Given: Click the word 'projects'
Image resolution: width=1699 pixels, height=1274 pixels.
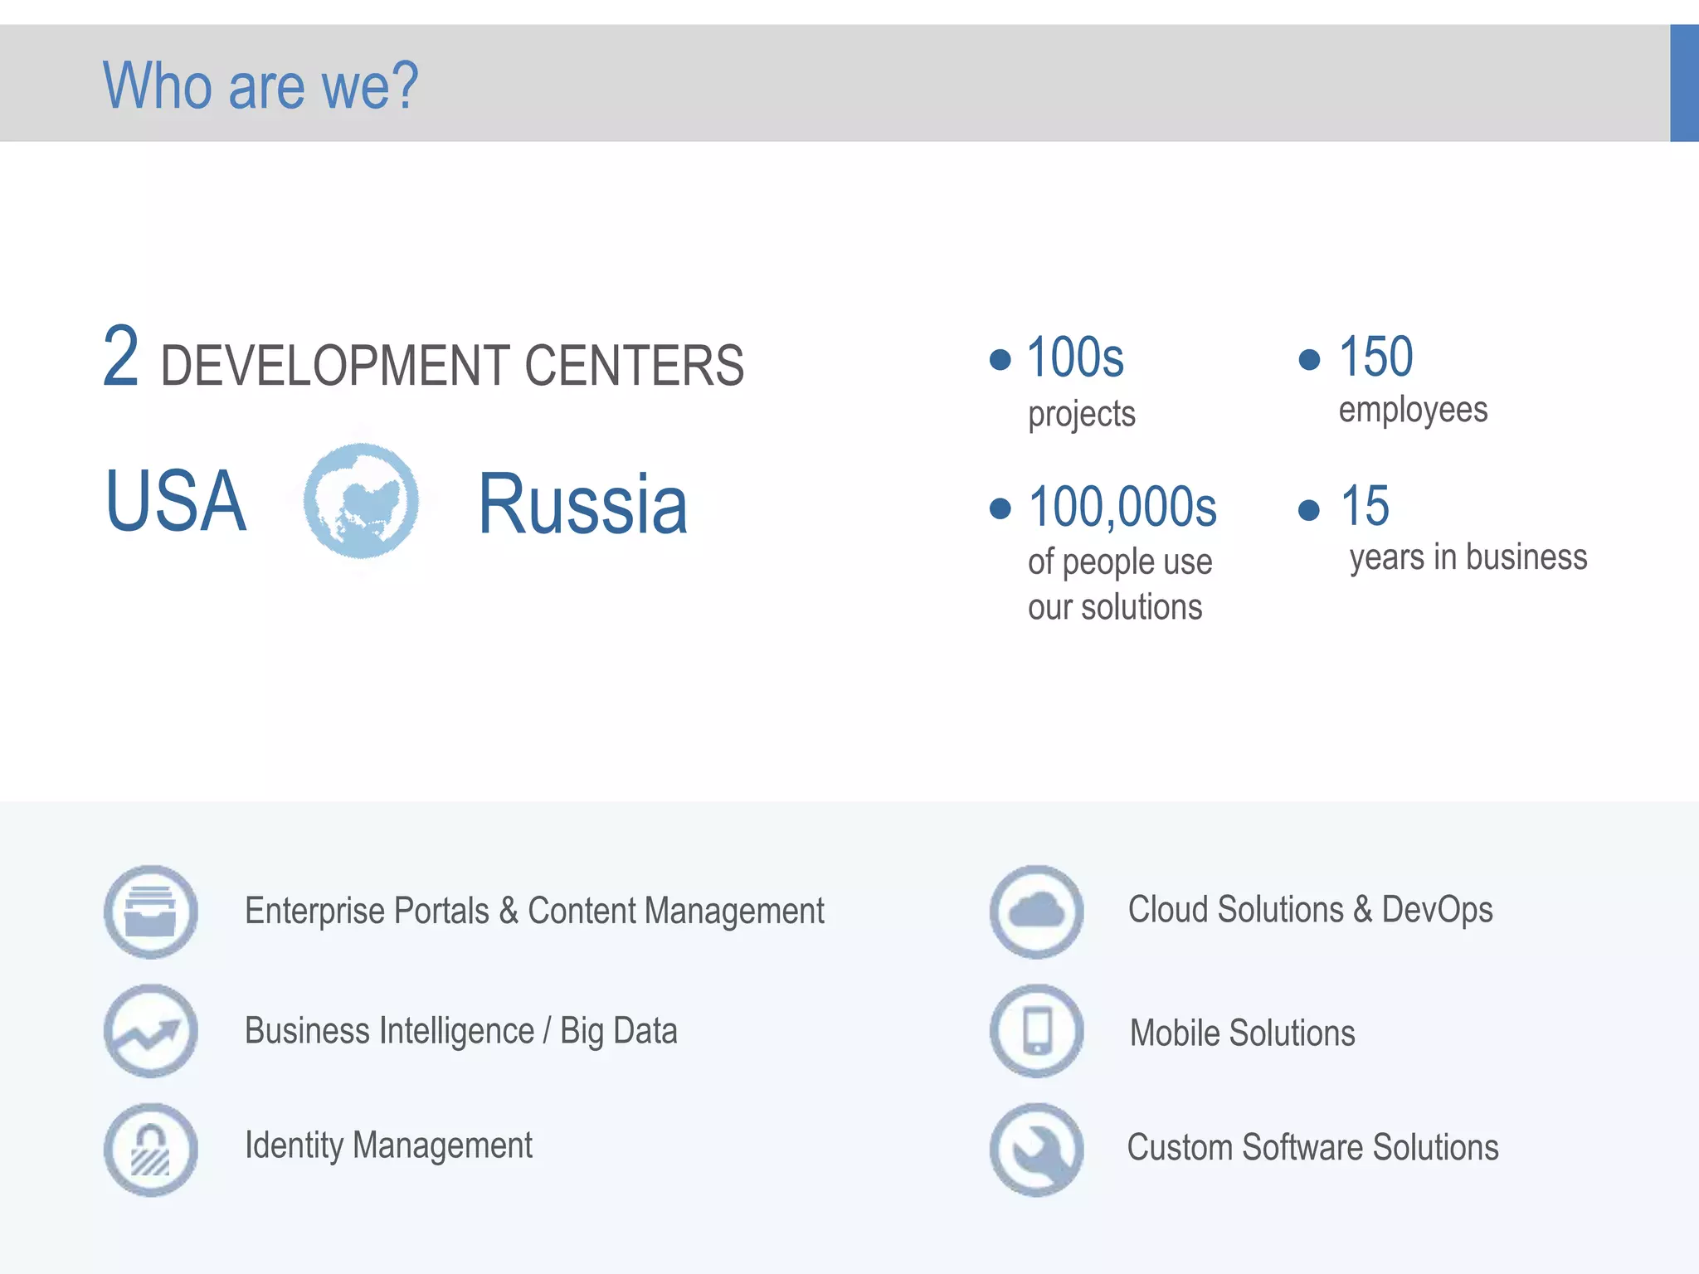Looking at the screenshot, I should pyautogui.click(x=1082, y=414).
